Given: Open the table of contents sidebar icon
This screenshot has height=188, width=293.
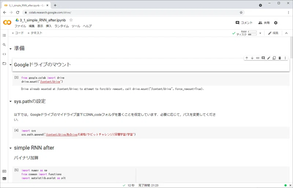Looking at the screenshot, I should point(4,35).
